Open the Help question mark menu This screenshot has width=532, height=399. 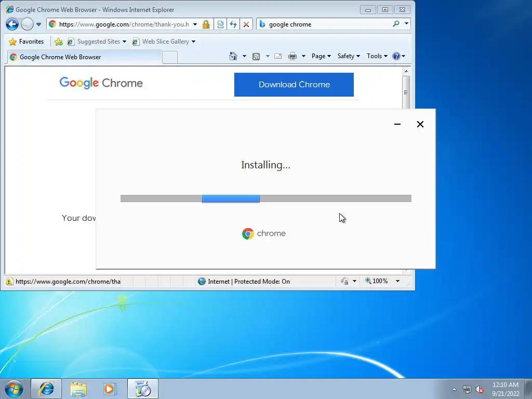398,56
